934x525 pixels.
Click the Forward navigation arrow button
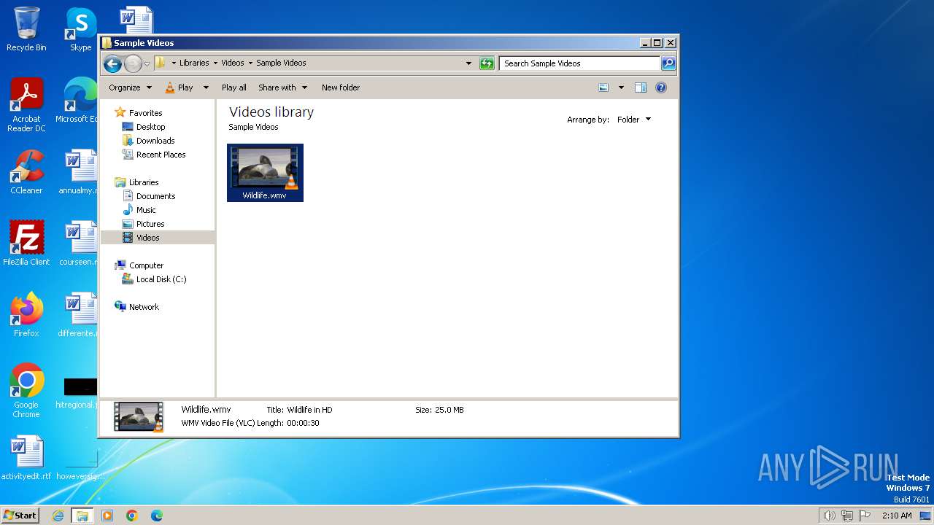pos(133,63)
